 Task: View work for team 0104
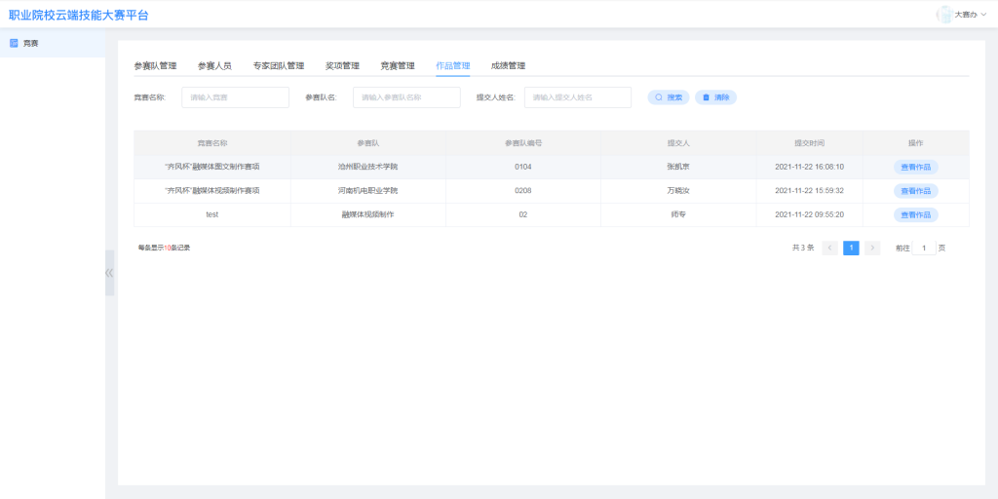pos(915,167)
